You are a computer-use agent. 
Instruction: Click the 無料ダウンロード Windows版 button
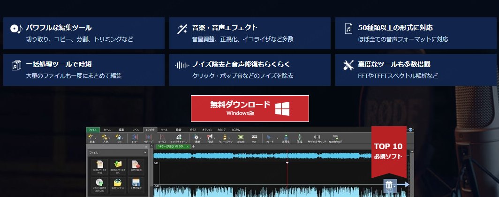[x=250, y=108]
